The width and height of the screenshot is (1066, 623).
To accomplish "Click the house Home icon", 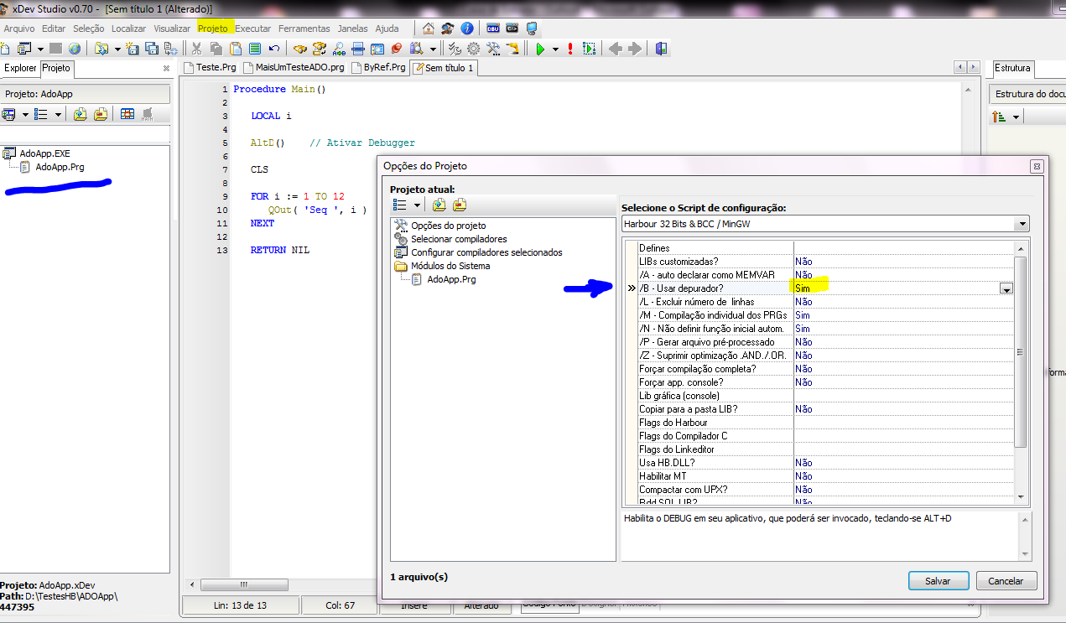I will coord(429,29).
